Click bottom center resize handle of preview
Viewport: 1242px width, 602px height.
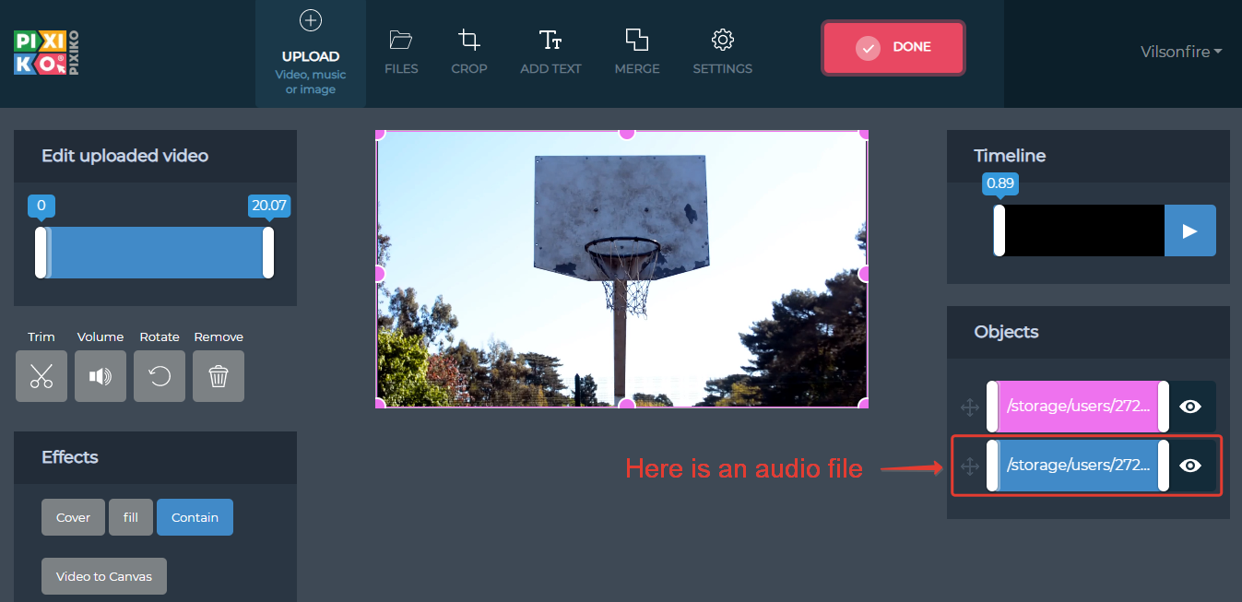[x=626, y=404]
